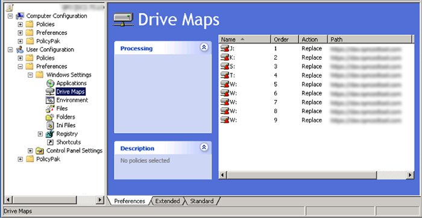Click the Registry tree item label

tap(67, 134)
